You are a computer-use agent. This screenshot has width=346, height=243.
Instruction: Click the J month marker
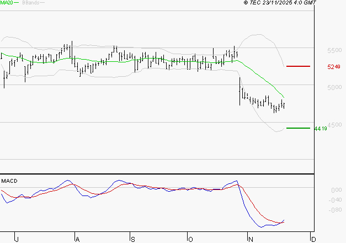coord(17,240)
